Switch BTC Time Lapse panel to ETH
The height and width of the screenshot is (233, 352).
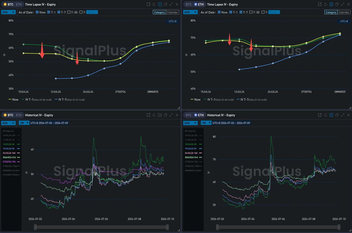tap(19, 4)
